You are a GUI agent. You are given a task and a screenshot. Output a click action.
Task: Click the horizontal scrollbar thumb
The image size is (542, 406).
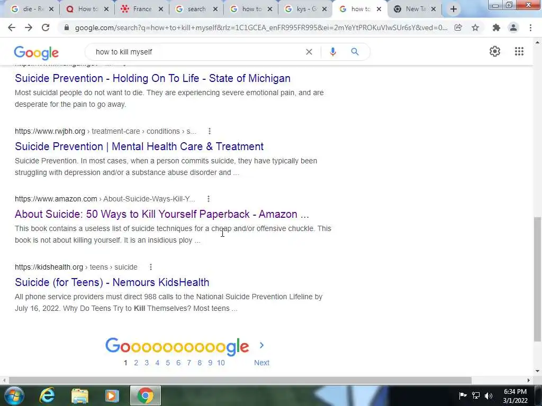click(x=240, y=380)
